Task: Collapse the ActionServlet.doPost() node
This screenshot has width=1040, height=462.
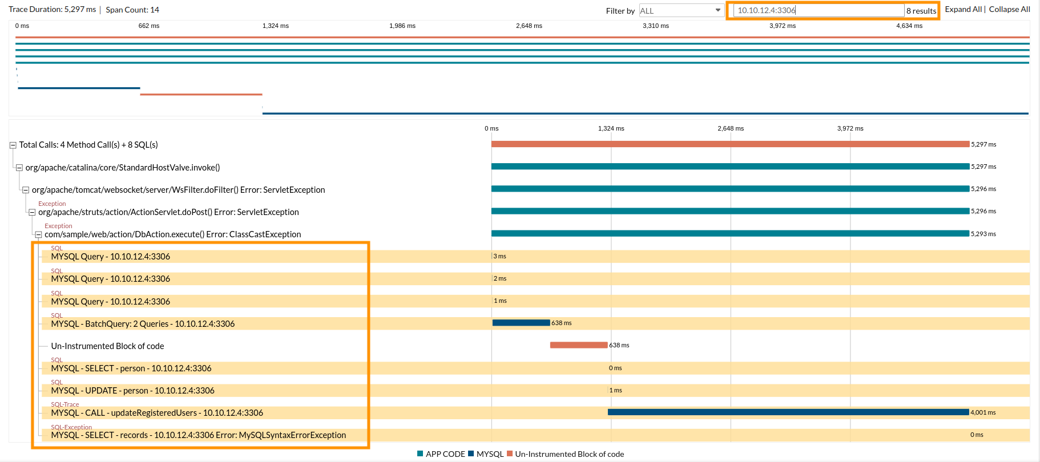Action: 32,212
